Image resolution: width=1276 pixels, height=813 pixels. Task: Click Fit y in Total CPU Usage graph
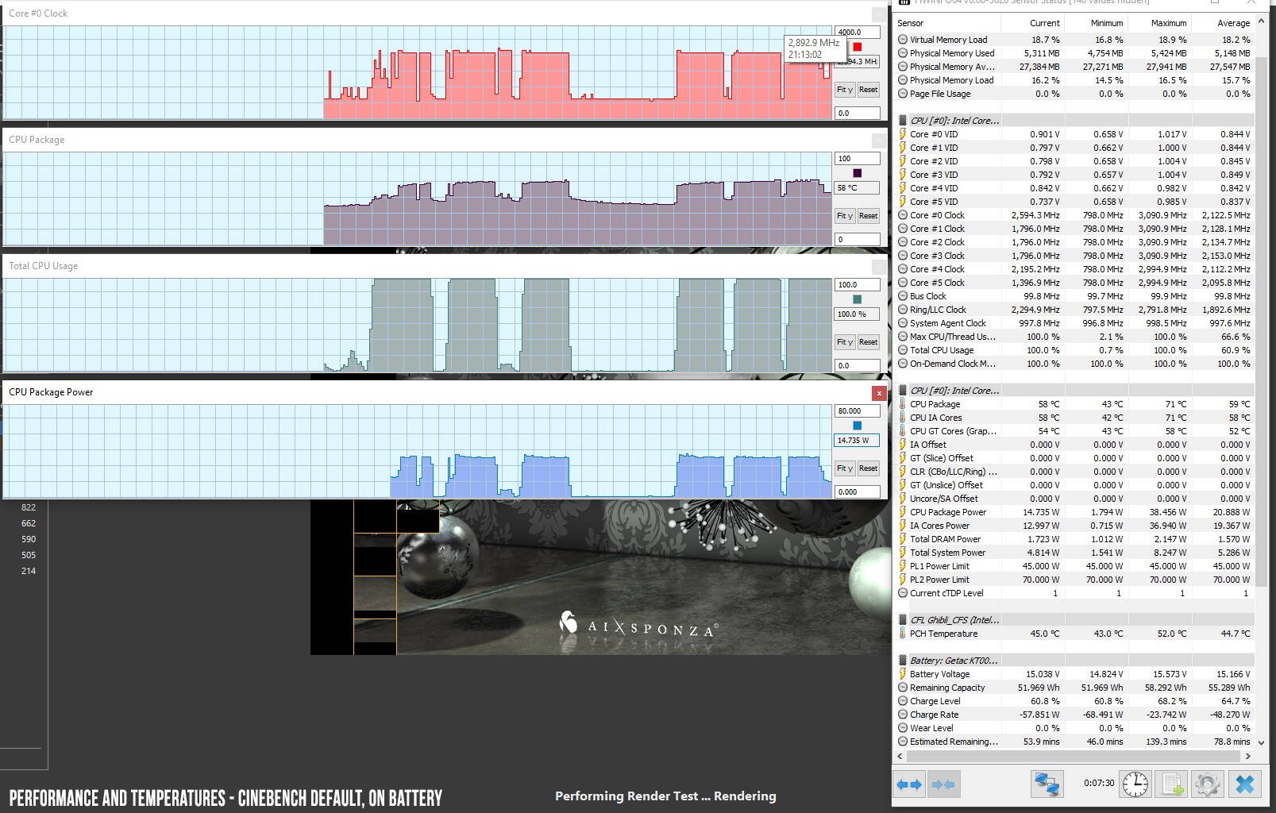pos(844,342)
